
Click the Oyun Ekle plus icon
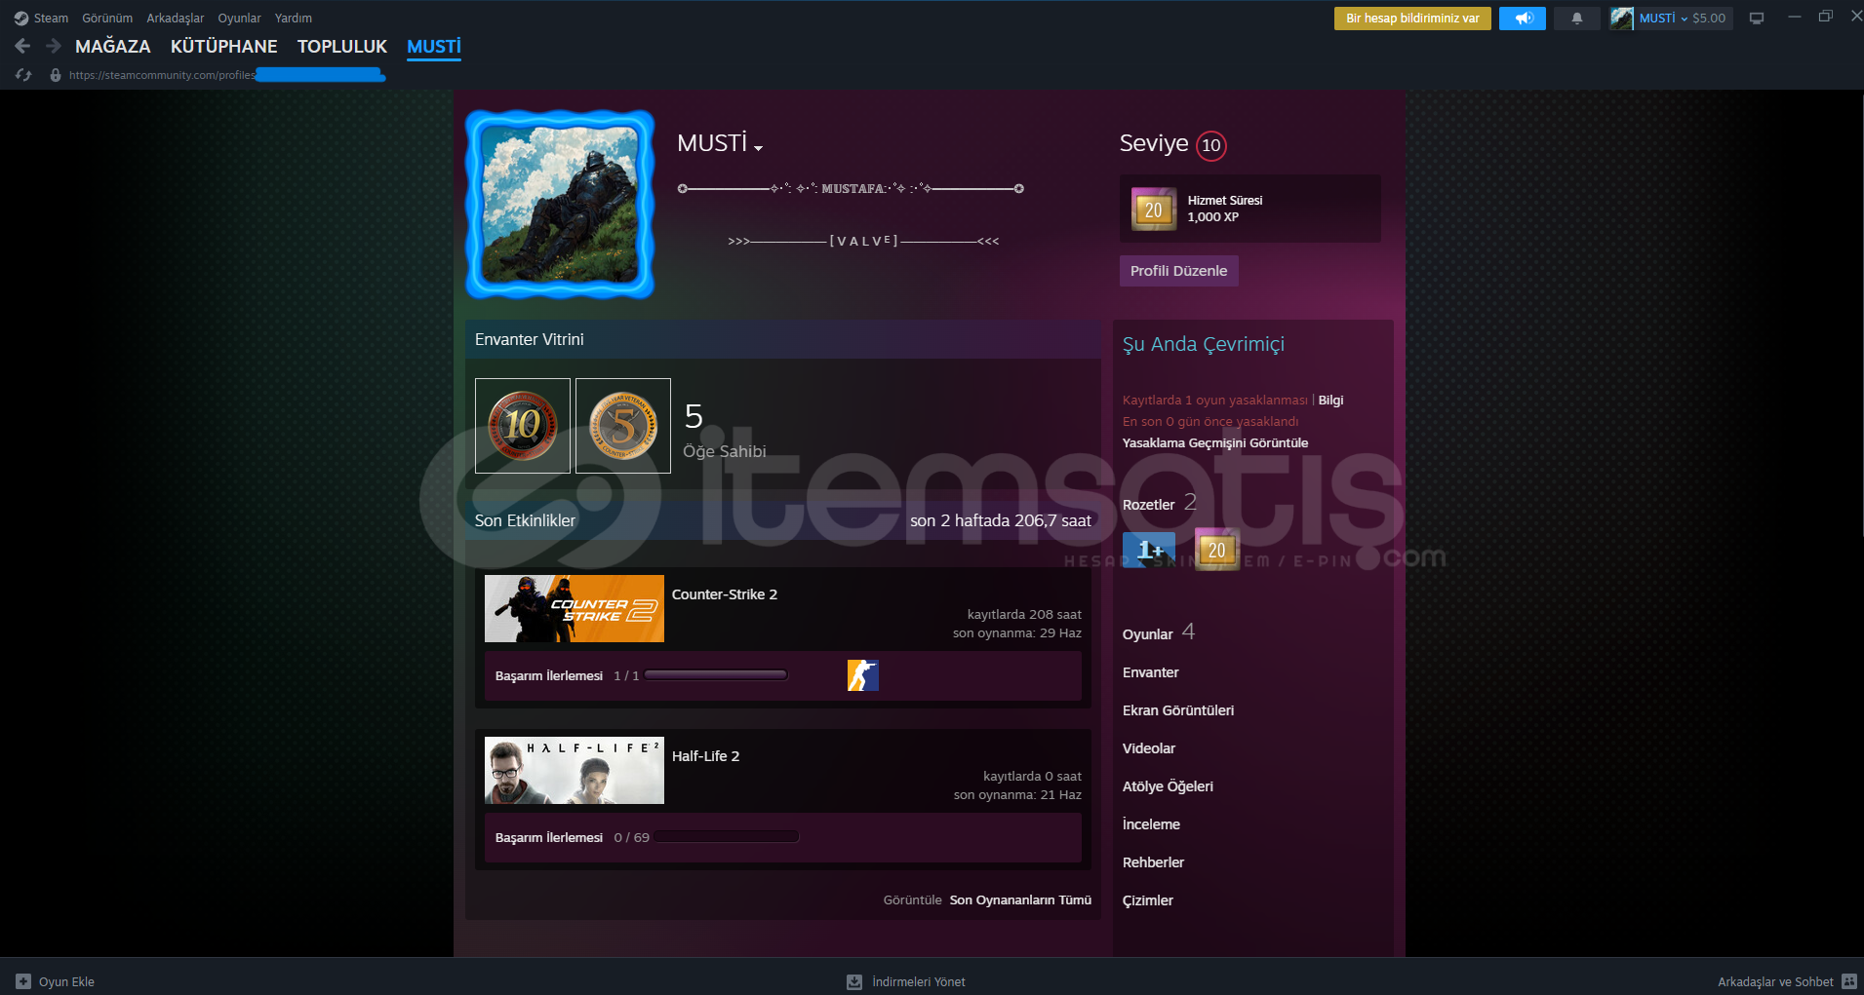[x=23, y=981]
